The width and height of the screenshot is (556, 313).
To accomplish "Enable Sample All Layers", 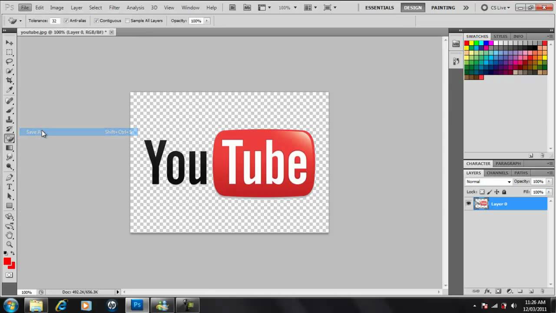I will (x=127, y=20).
